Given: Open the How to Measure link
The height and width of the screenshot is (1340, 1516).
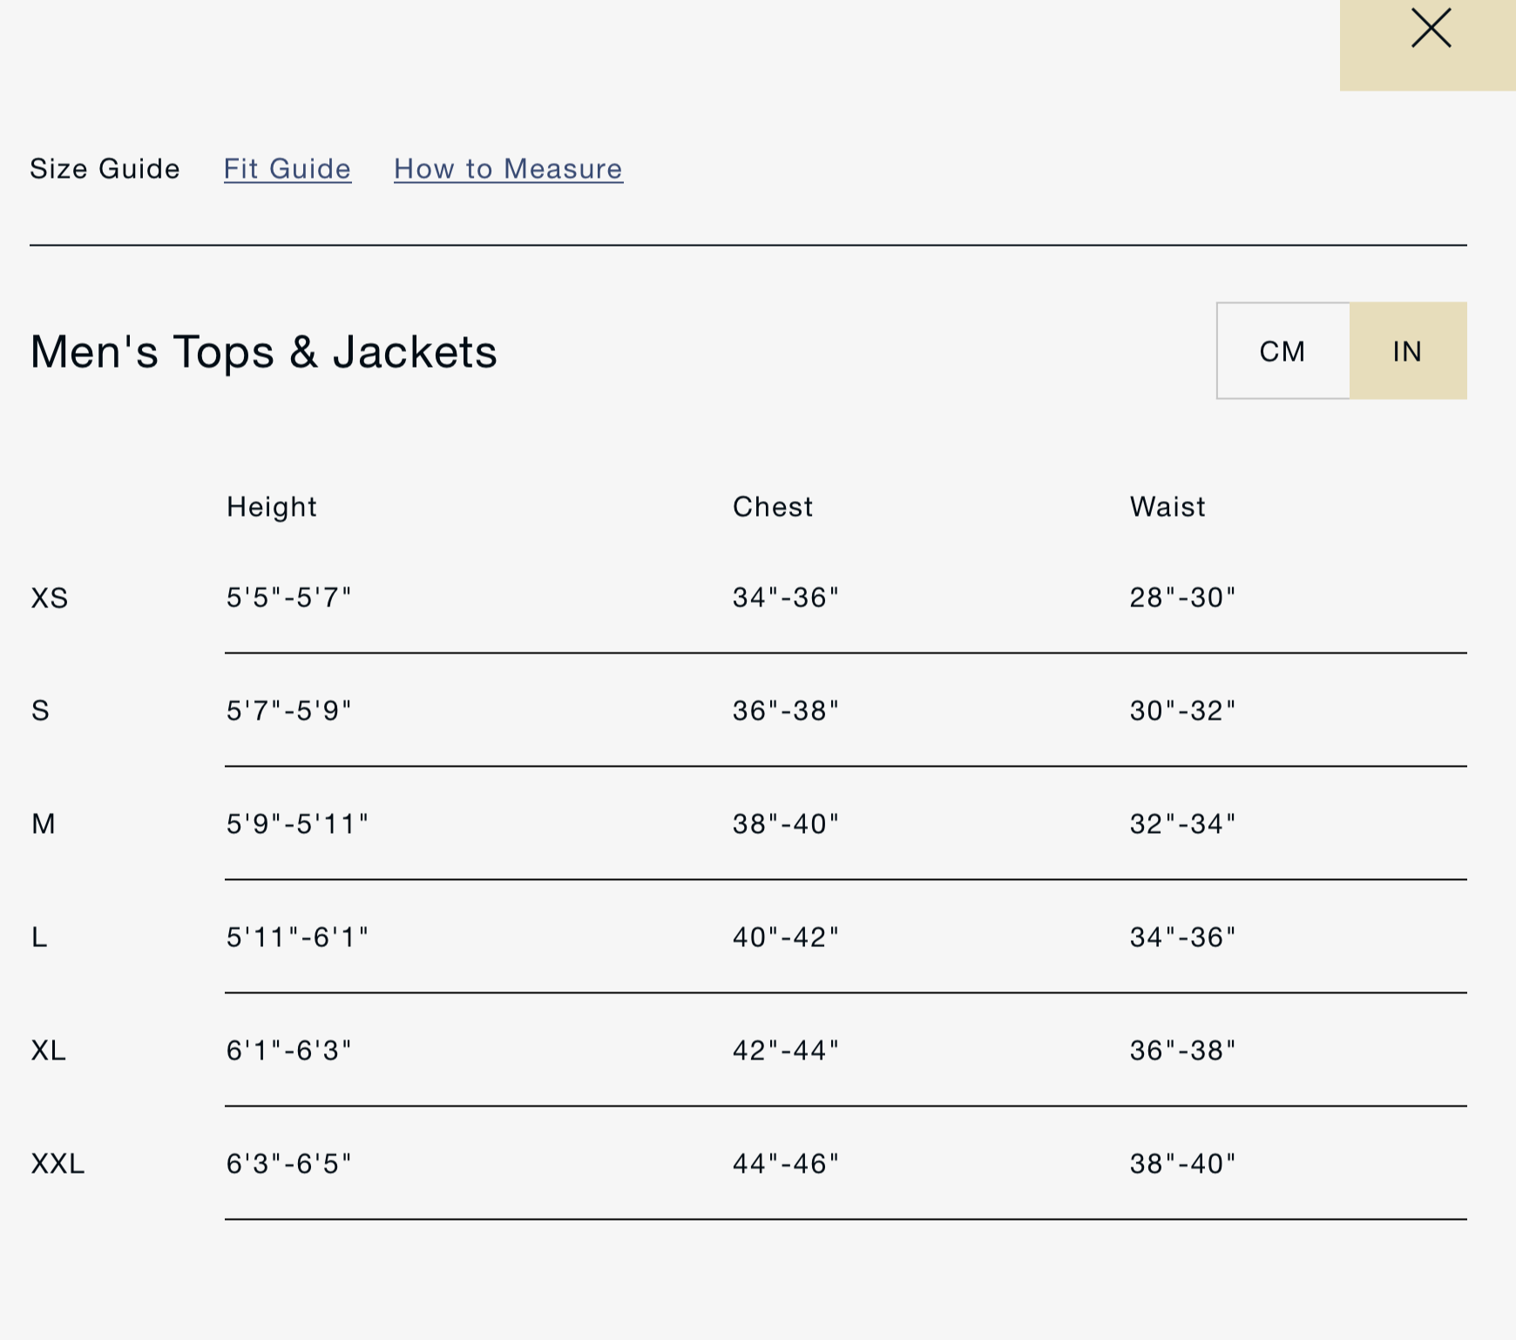Looking at the screenshot, I should [x=508, y=169].
